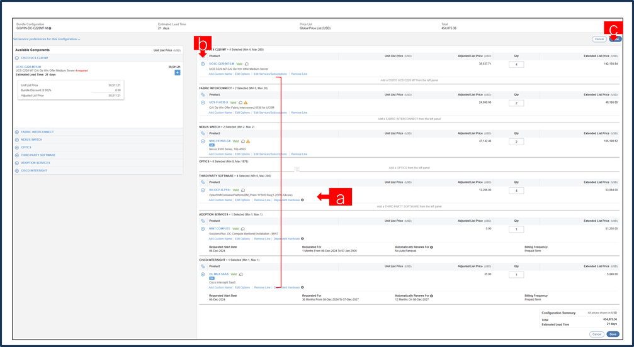634x347 pixels.
Task: Expand the DC-MGT-SAAS product line
Action: (203, 274)
